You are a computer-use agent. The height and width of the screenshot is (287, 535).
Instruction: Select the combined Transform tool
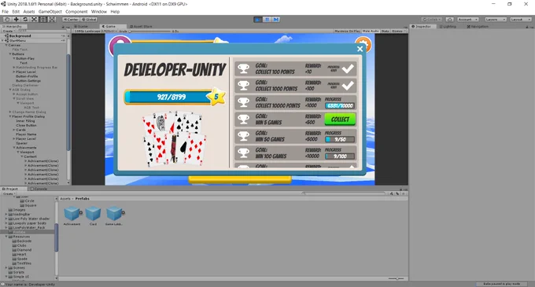point(52,20)
